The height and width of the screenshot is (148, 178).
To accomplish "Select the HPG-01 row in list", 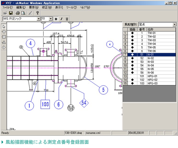I will click(149, 76).
